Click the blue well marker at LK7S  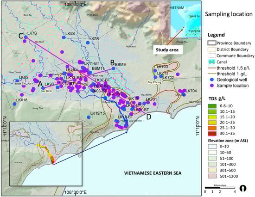coord(25,37)
